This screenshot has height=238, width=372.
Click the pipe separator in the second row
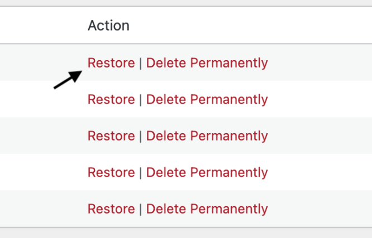click(140, 100)
